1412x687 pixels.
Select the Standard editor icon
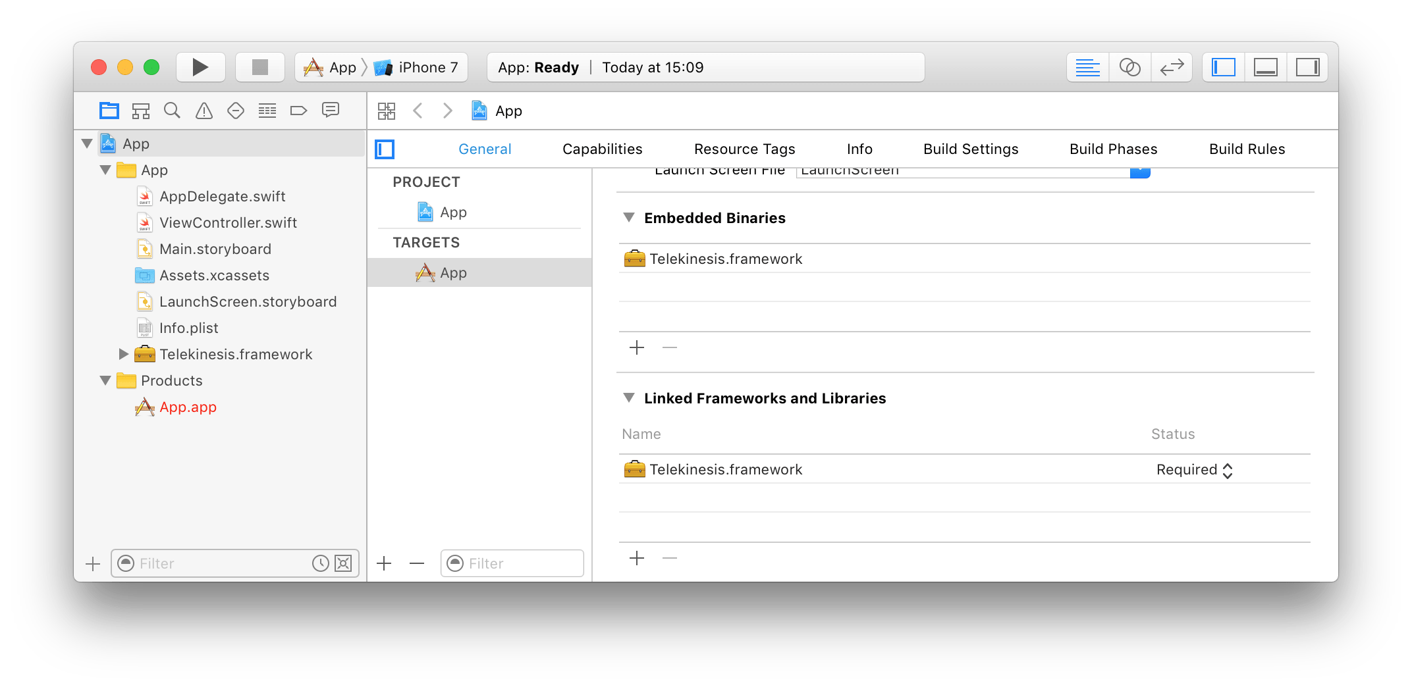pos(1088,67)
